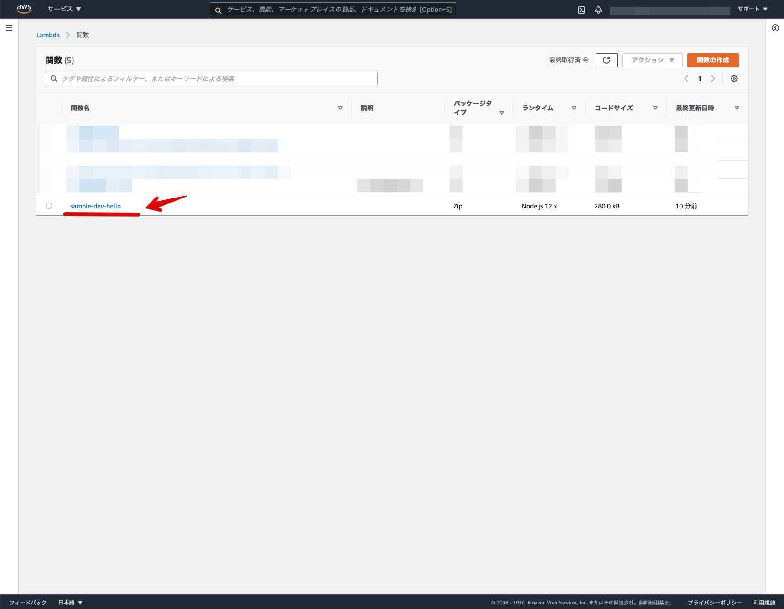Open the サポート support menu
784x609 pixels.
coord(753,9)
